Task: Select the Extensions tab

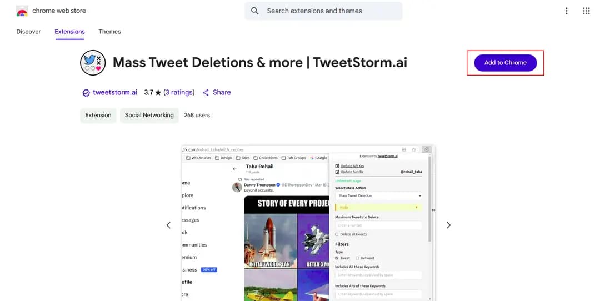Action: [x=69, y=32]
